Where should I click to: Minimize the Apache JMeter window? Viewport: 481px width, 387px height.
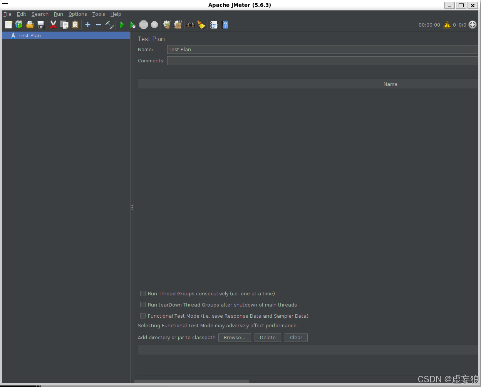click(x=449, y=5)
